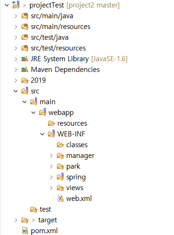This screenshot has height=235, width=174.
Task: Click the web.xml file icon
Action: point(61,199)
